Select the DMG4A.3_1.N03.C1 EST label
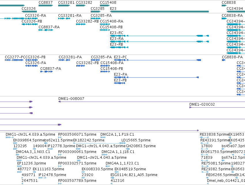The height and width of the screenshot is (185, 245). click(x=33, y=152)
